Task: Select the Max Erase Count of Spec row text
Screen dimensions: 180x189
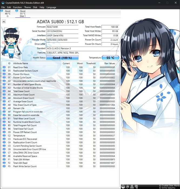Action: (x=25, y=105)
